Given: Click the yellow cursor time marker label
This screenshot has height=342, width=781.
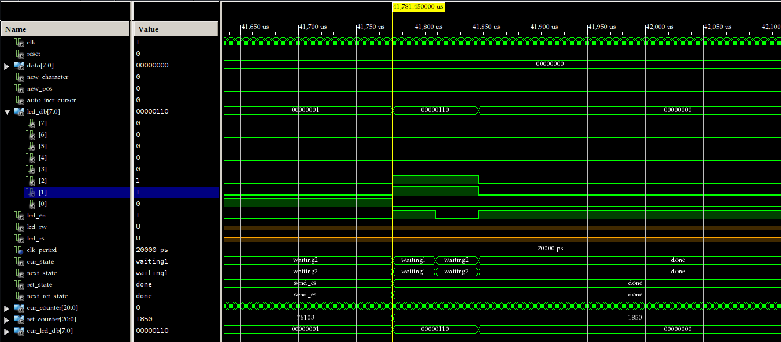Looking at the screenshot, I should tap(418, 6).
